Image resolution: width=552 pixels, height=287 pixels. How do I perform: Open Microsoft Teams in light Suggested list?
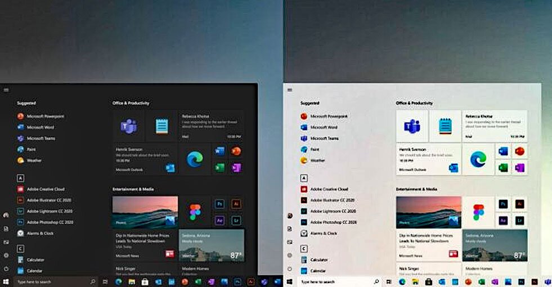point(320,138)
